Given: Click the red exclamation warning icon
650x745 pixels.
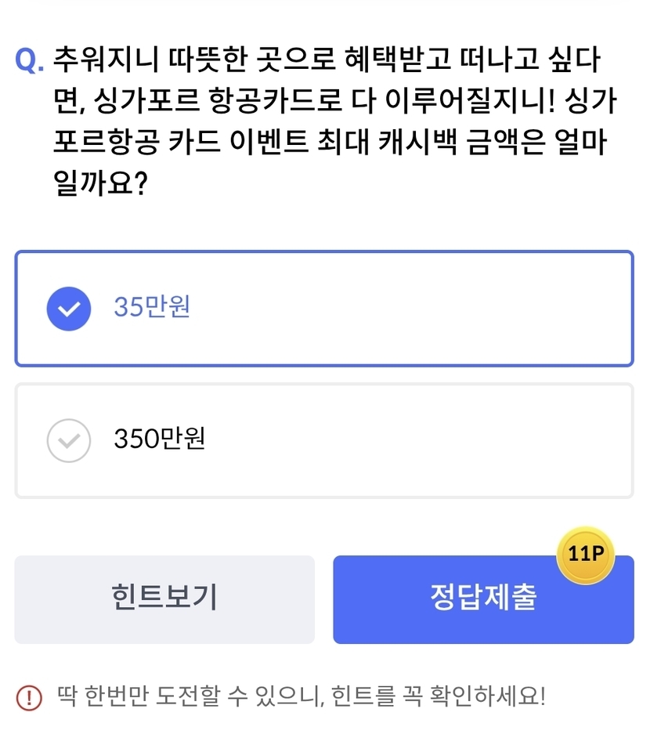Looking at the screenshot, I should pos(29,696).
